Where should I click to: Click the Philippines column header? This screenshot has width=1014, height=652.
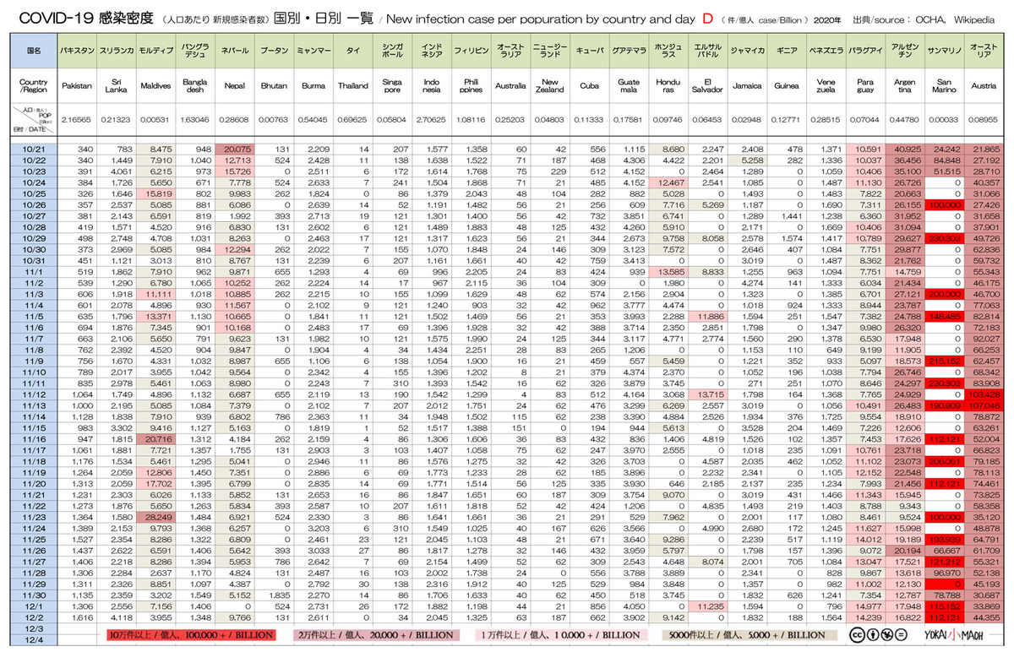pyautogui.click(x=471, y=86)
